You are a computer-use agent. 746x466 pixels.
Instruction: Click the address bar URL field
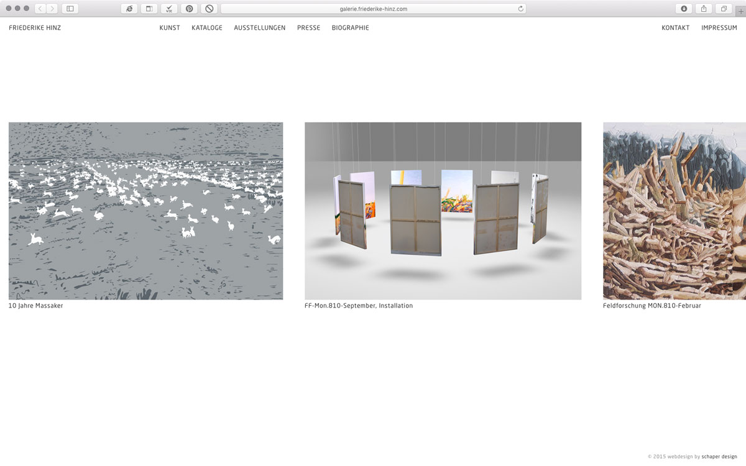point(373,9)
